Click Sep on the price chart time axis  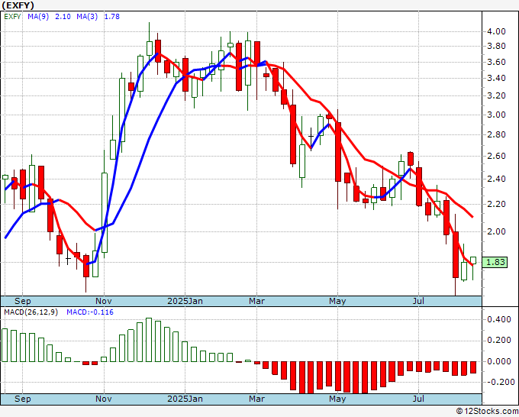(22, 301)
